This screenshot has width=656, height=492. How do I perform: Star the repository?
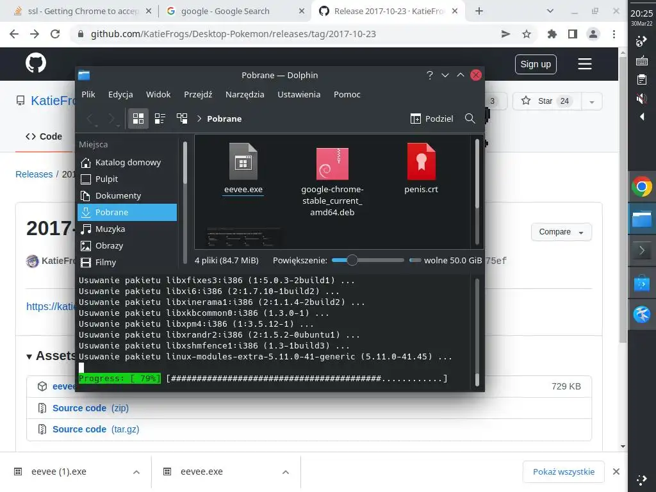[x=547, y=101]
